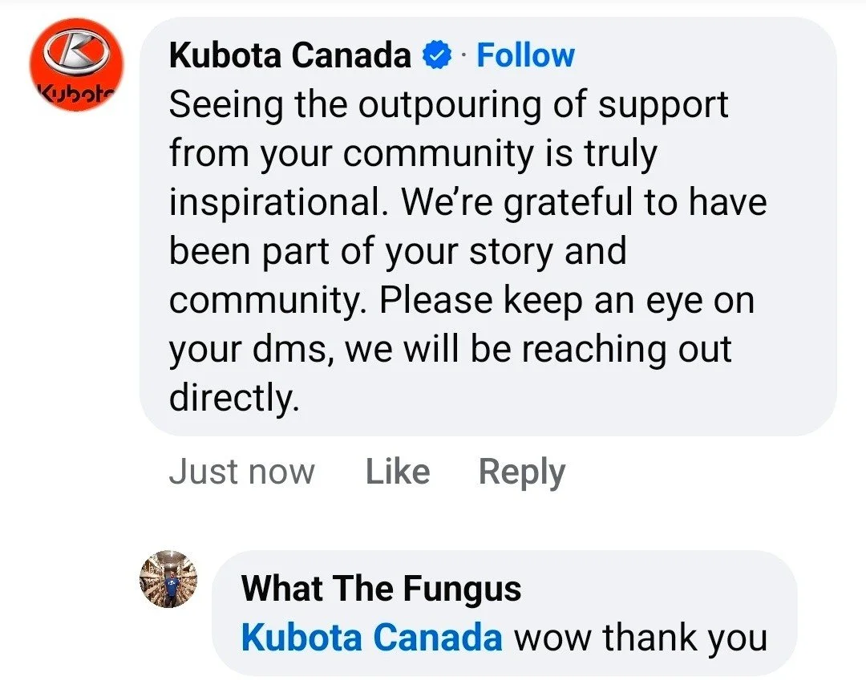Open the What The Fungus author name
This screenshot has height=697, width=866.
click(x=381, y=588)
